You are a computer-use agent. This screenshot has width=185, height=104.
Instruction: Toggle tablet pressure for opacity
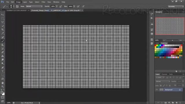tap(60, 6)
